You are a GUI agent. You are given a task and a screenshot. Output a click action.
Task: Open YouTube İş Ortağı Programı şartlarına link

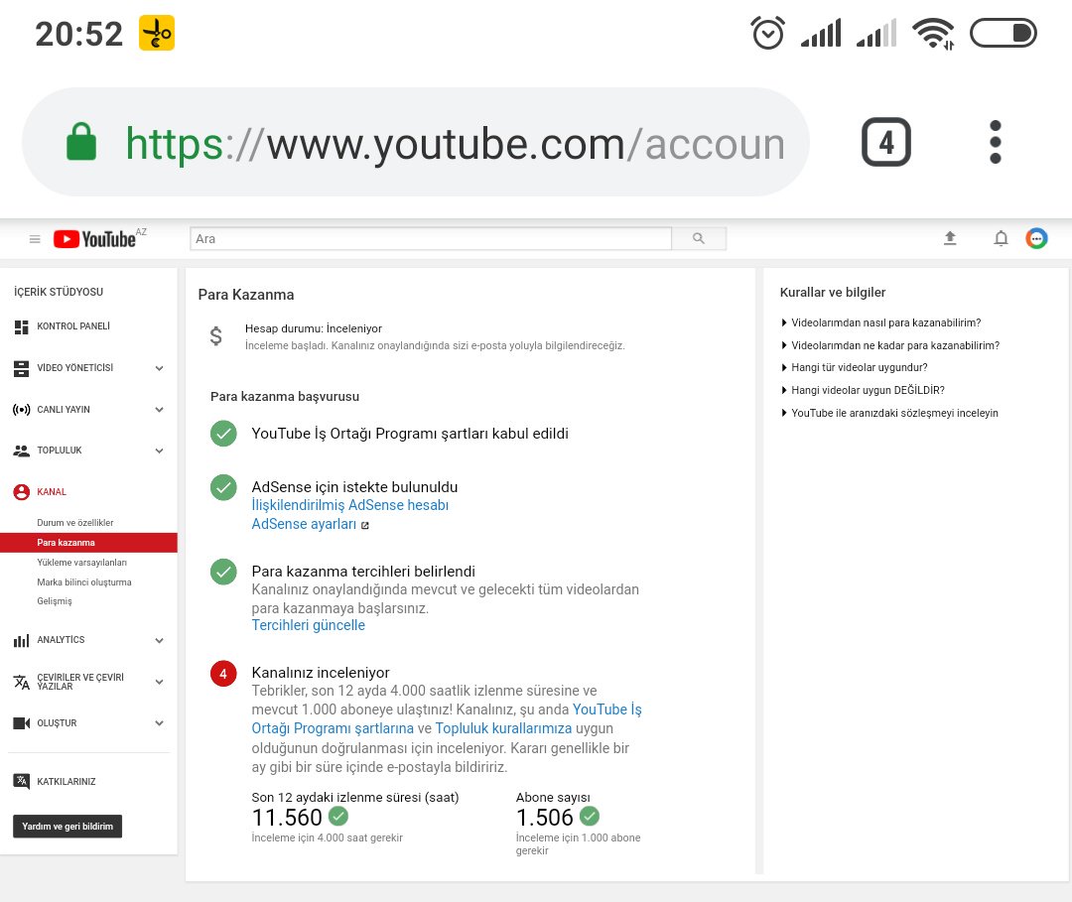click(447, 718)
